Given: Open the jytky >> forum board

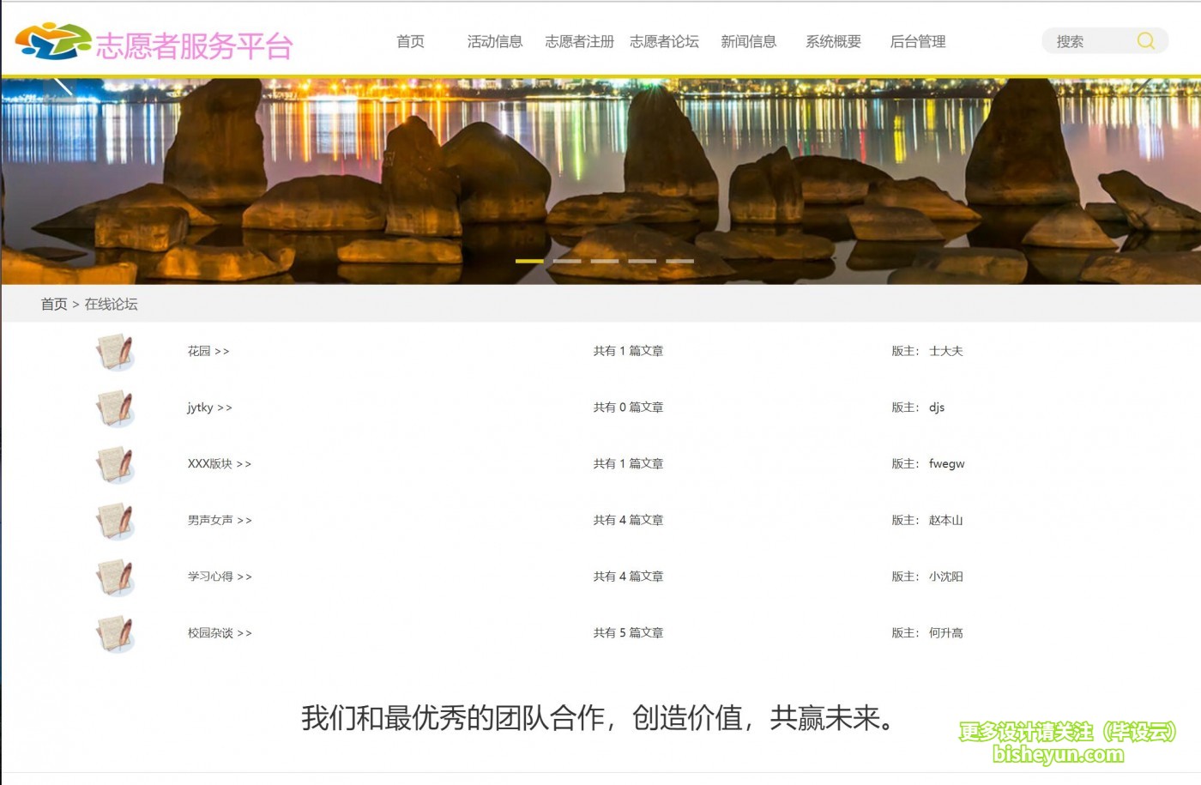Looking at the screenshot, I should pos(209,408).
